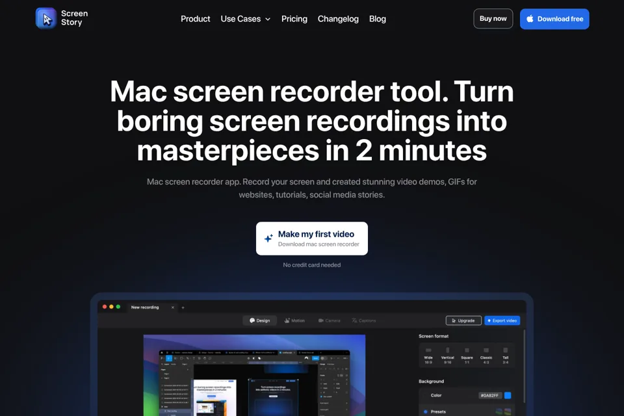This screenshot has width=624, height=416.
Task: Switch to the Captions tab
Action: coord(364,320)
